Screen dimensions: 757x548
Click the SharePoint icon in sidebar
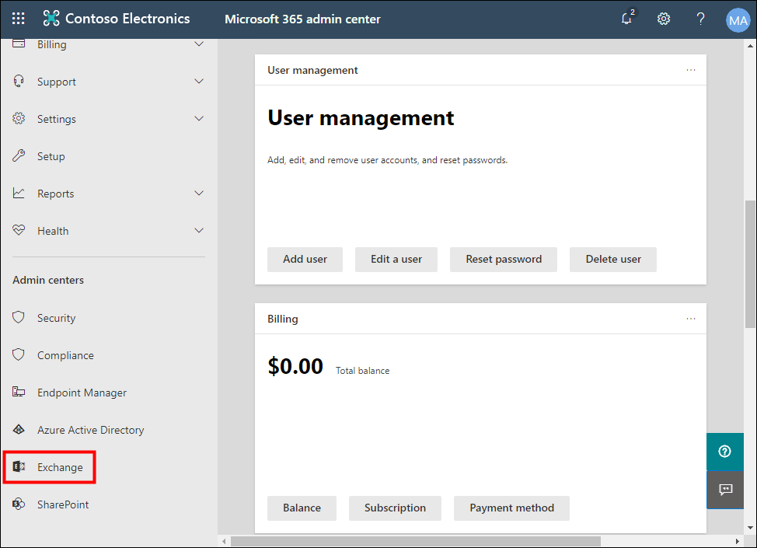19,504
